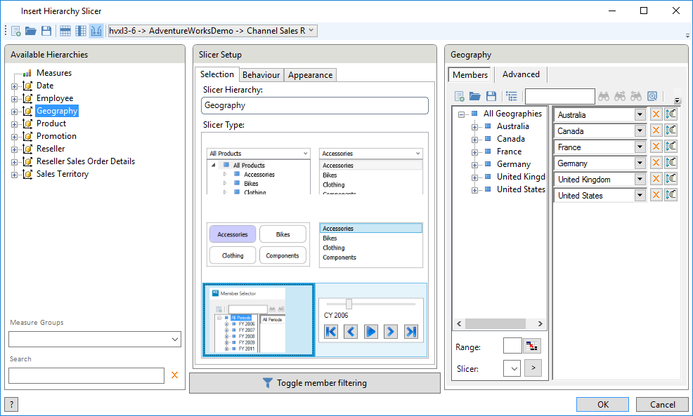The height and width of the screenshot is (416, 693).
Task: Expand the Germany node in the Geography tree
Action: tap(474, 164)
